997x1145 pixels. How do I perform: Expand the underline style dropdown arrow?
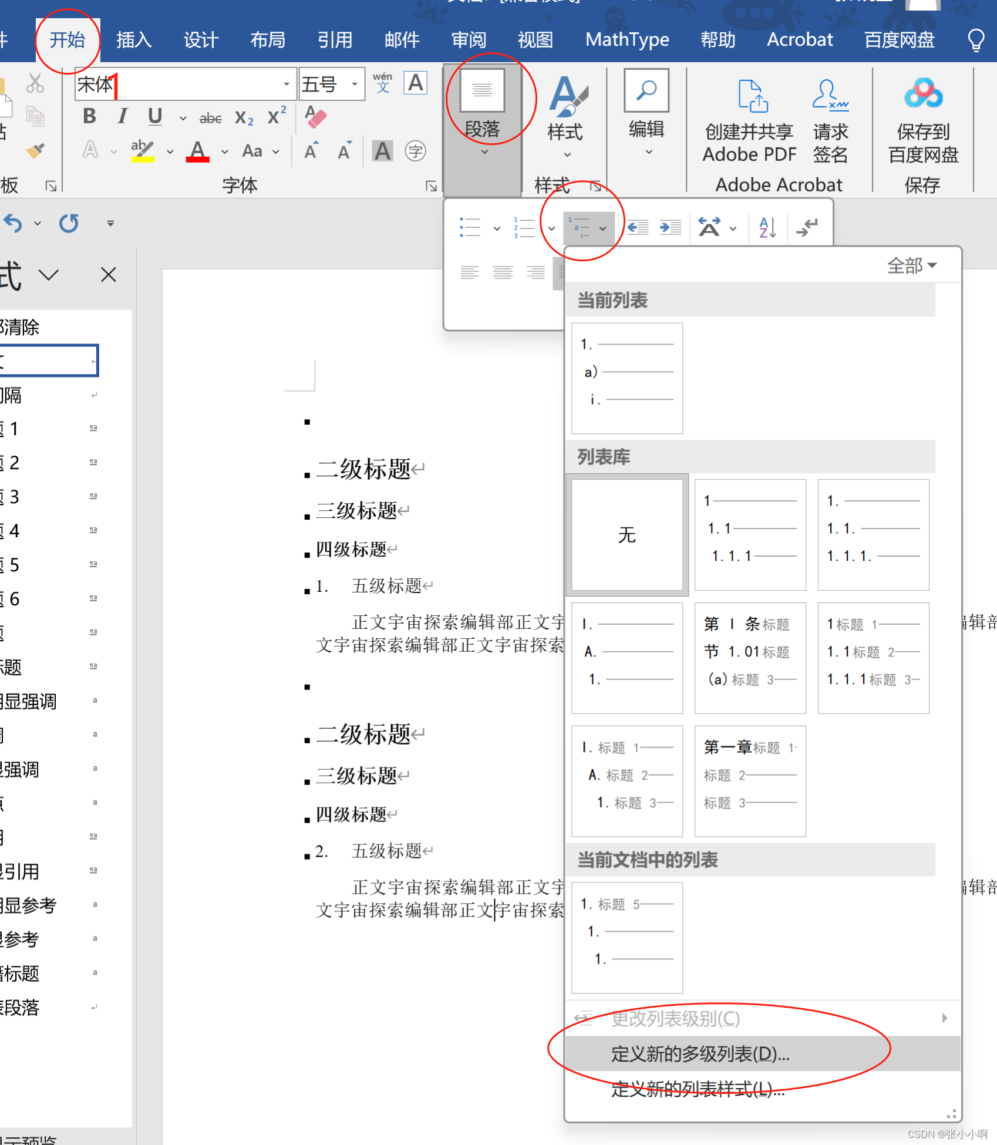pyautogui.click(x=183, y=118)
